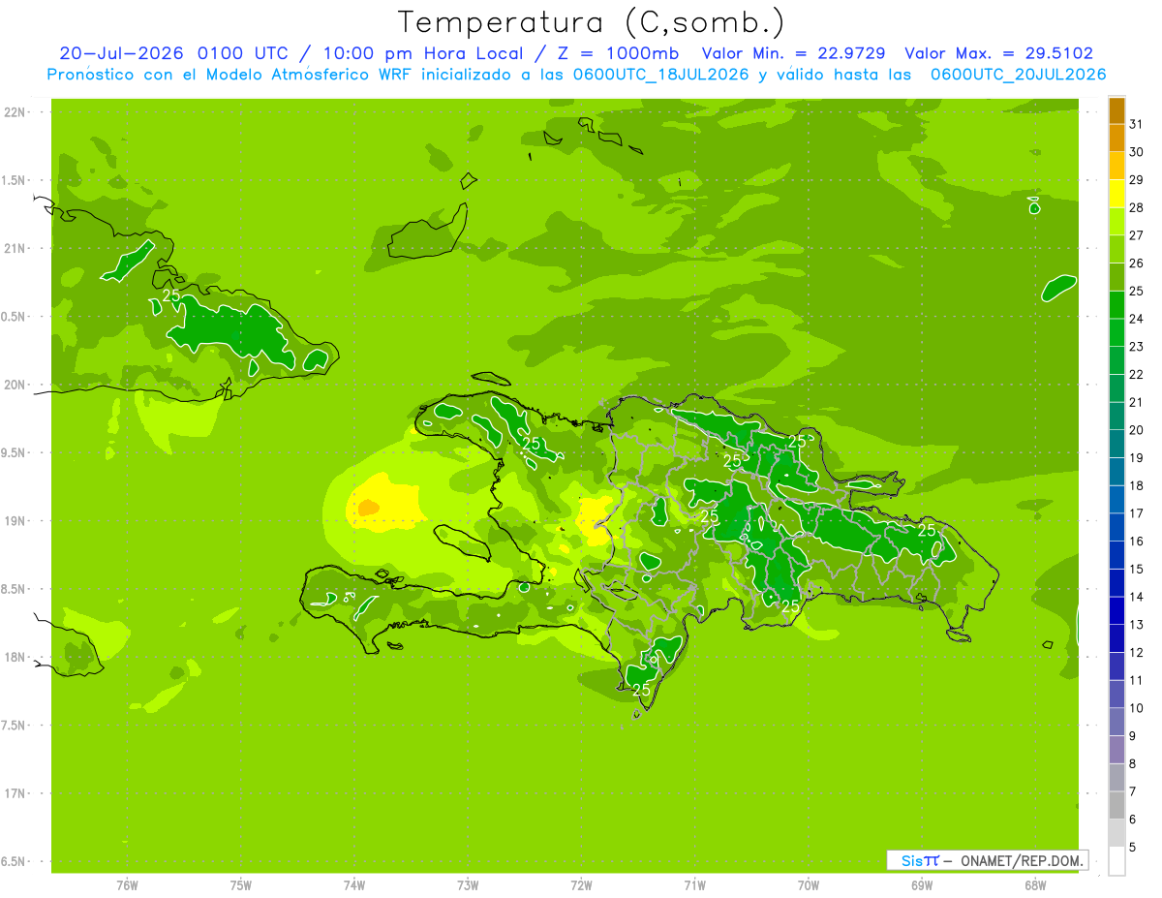1162x898 pixels.
Task: Click the '76W' longitude axis label
Action: click(127, 885)
